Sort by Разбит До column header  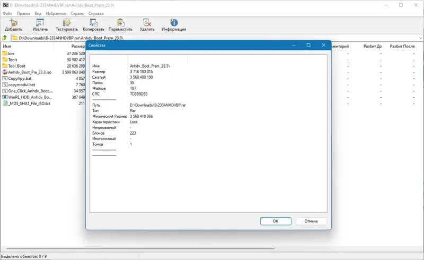tap(373, 46)
